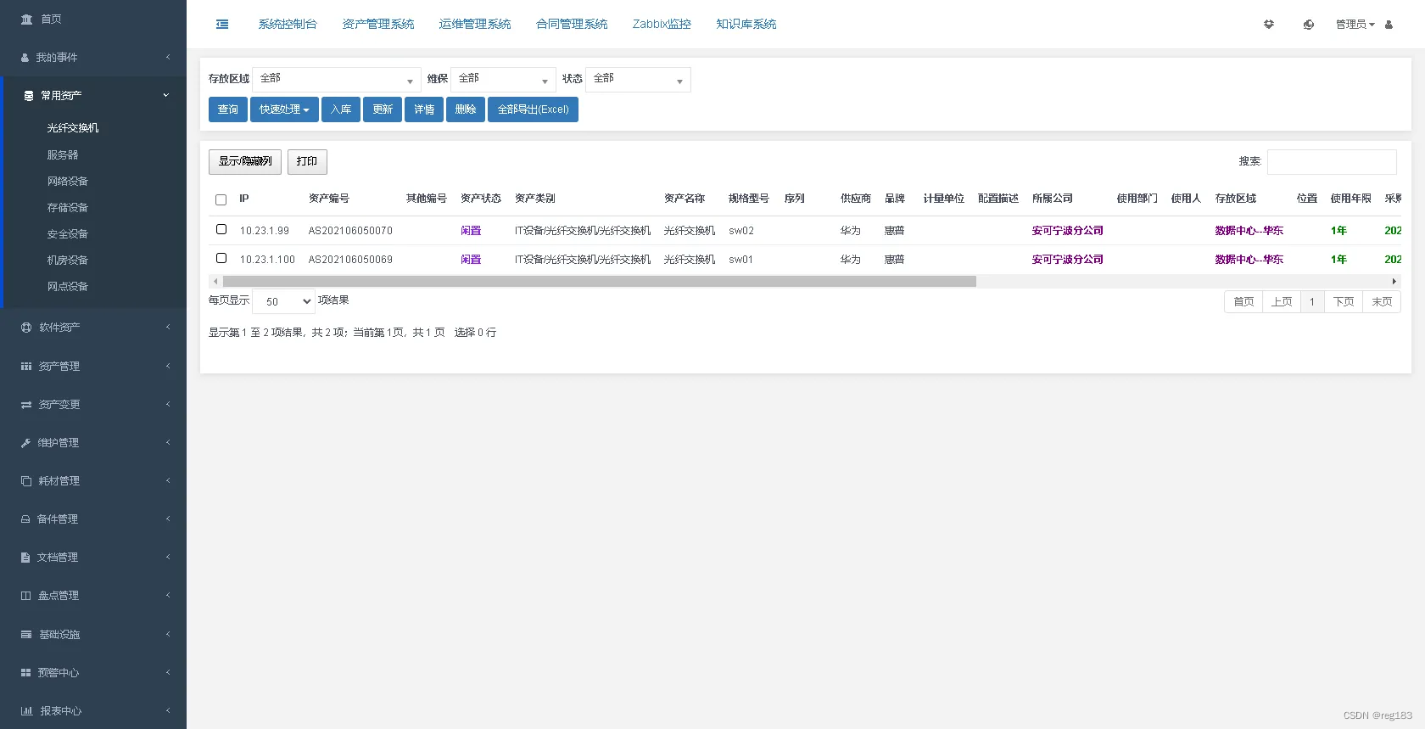1425x729 pixels.
Task: Open the Zabbix监控 top menu
Action: coord(662,24)
